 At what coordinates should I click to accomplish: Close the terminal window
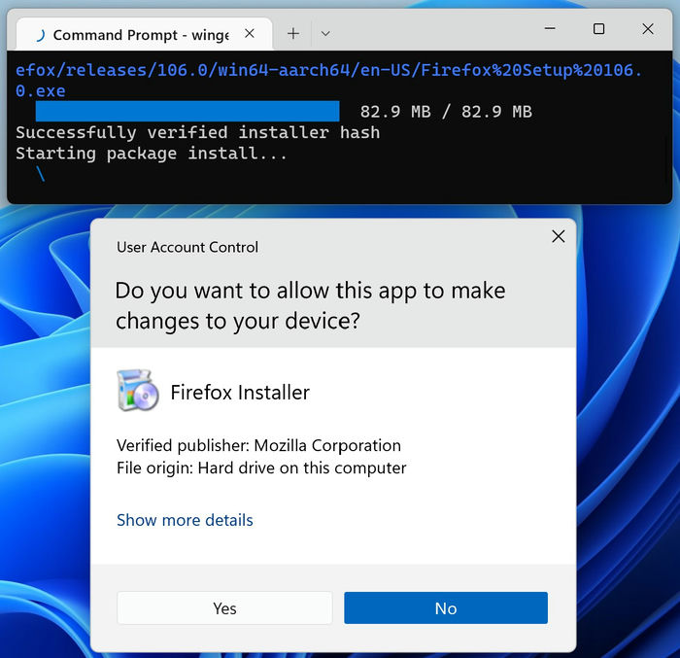tap(648, 28)
